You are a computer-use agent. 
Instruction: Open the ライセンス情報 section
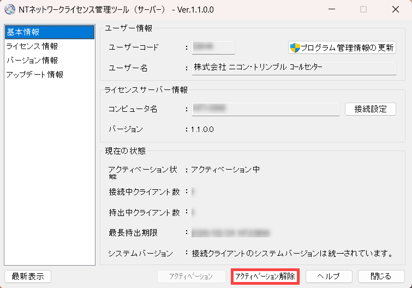(x=32, y=46)
